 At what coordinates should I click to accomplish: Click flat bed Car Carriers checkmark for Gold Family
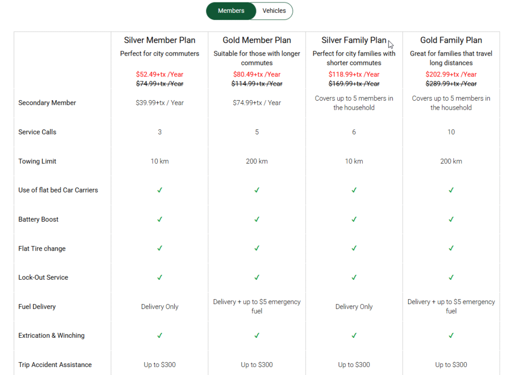[451, 190]
